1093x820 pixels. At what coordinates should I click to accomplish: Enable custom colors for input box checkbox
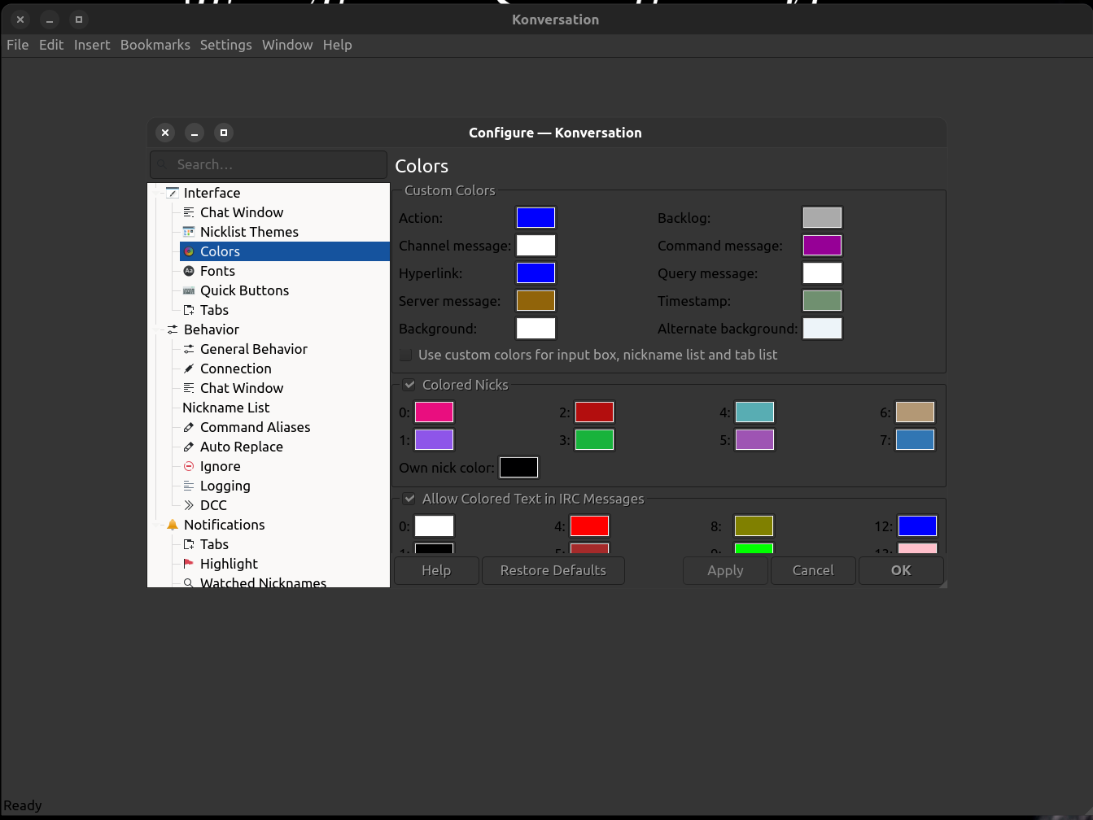(x=405, y=355)
